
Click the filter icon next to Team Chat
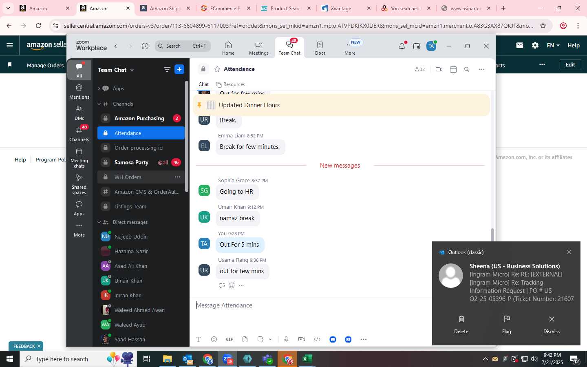(x=167, y=70)
